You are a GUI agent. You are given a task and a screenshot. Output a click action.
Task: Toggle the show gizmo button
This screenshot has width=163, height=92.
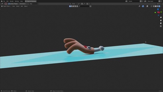pos(143,6)
